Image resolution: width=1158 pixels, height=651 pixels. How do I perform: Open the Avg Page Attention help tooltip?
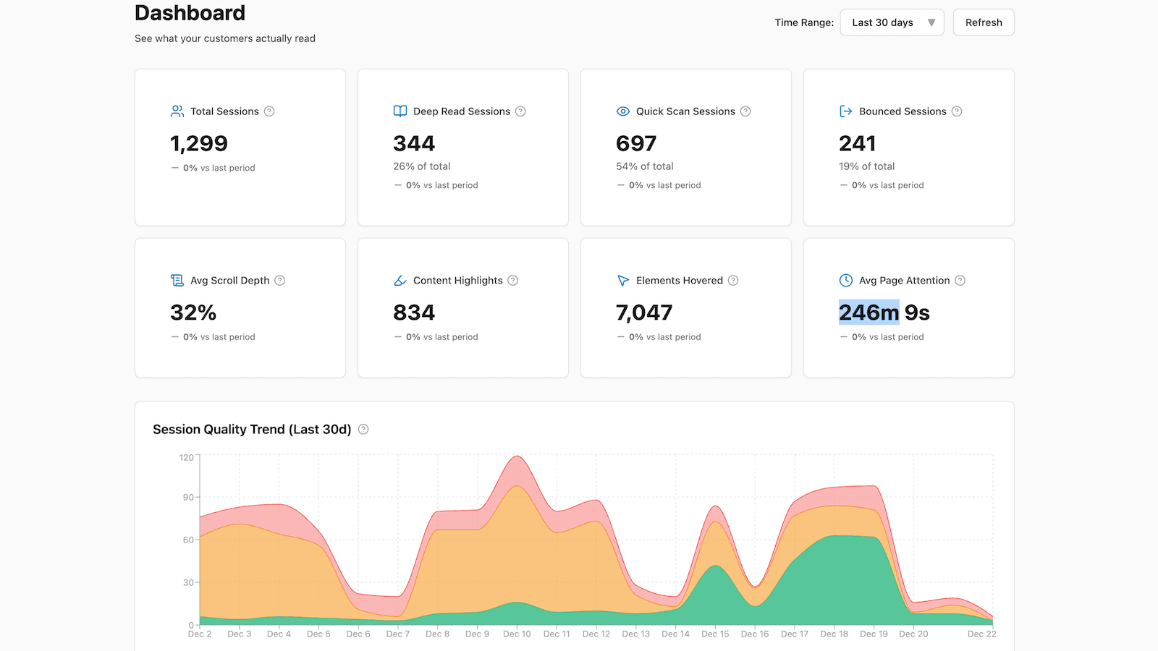point(960,281)
